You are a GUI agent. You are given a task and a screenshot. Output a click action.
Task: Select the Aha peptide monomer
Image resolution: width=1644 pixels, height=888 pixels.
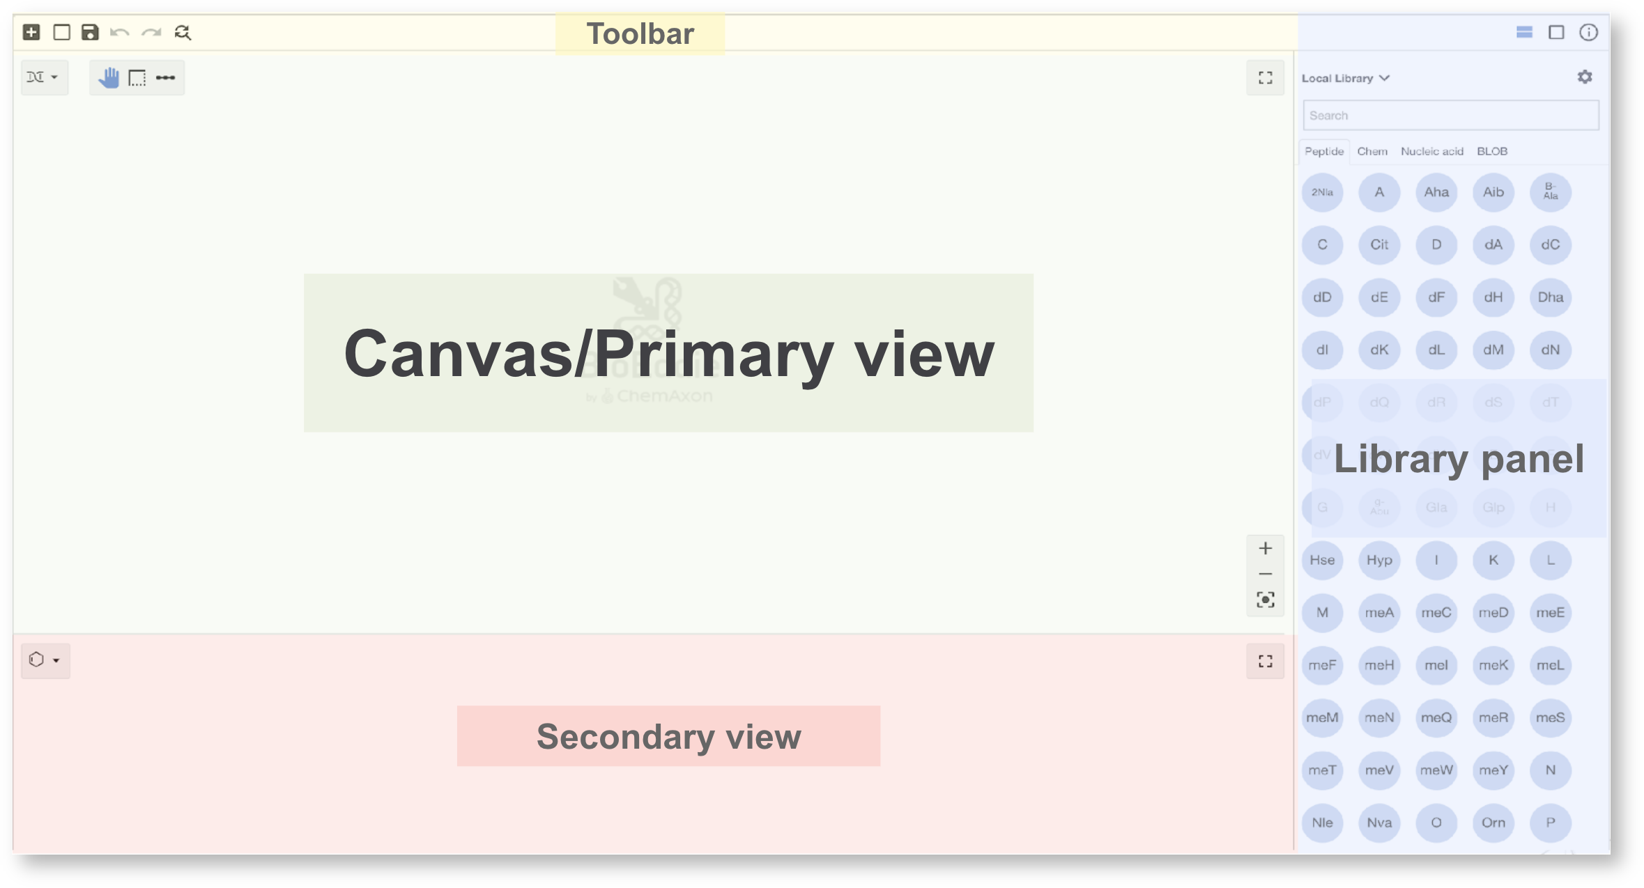pos(1436,192)
